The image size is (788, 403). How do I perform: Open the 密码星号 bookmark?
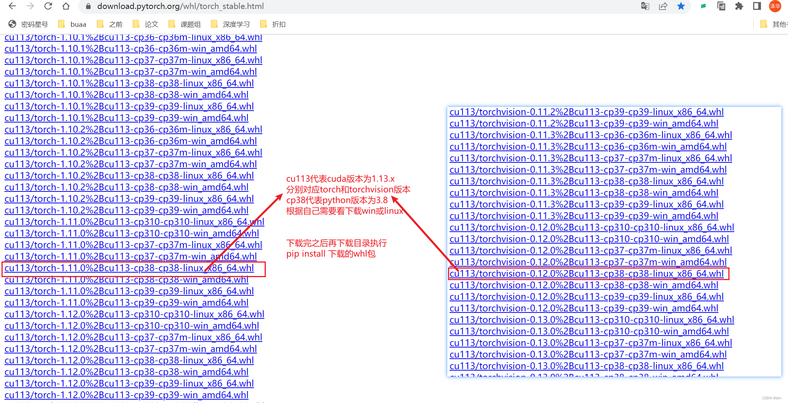(28, 24)
